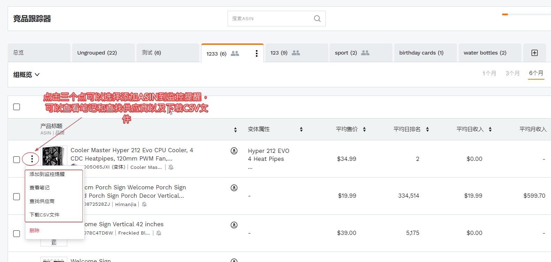Click 删除 in the context menu
Screen dimensions: 551x262
click(35, 230)
